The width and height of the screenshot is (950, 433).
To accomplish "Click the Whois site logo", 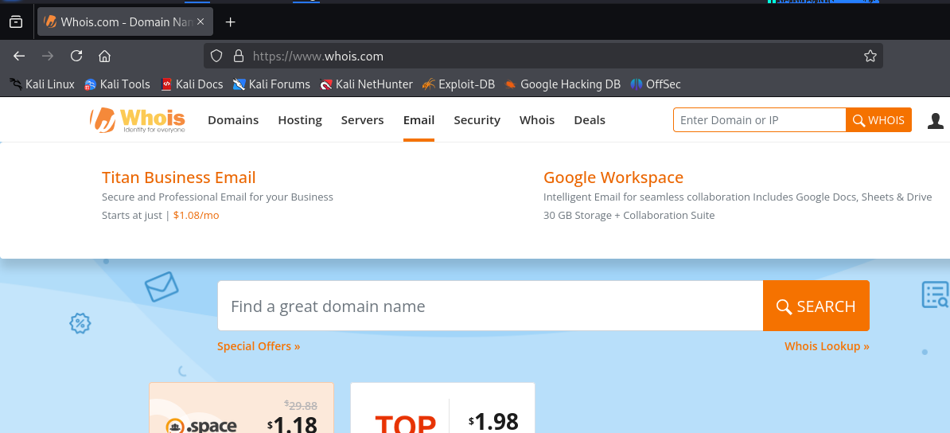I will [x=138, y=120].
